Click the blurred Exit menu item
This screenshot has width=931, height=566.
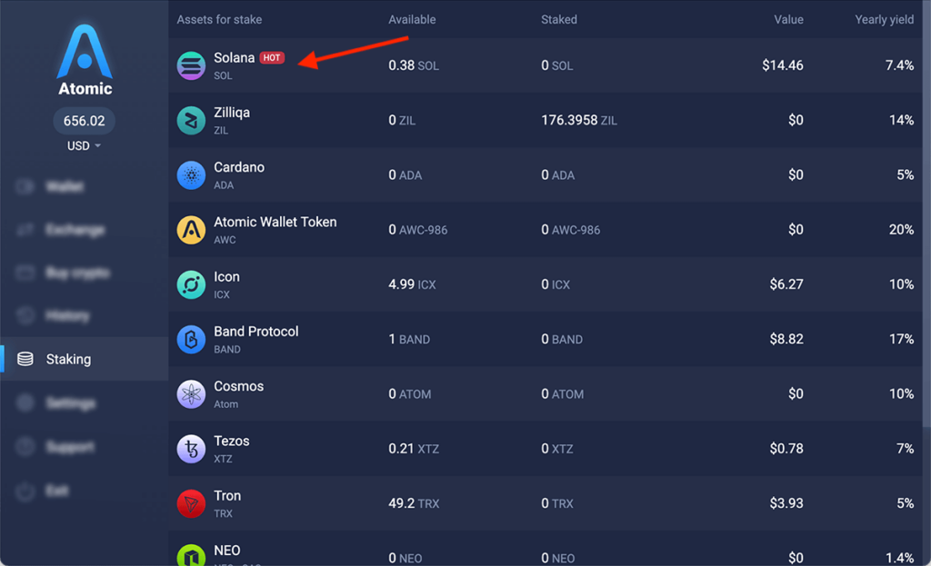pyautogui.click(x=85, y=491)
